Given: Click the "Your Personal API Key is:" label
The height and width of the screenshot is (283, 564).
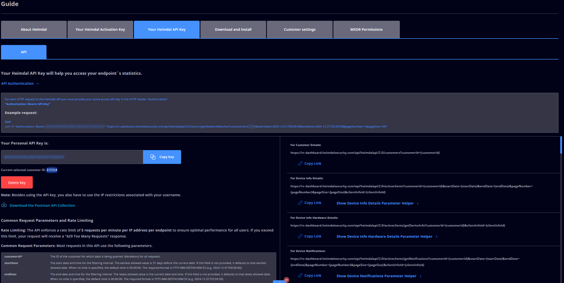Looking at the screenshot, I should click(25, 143).
